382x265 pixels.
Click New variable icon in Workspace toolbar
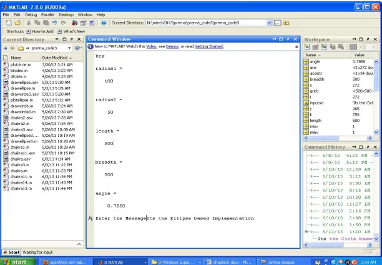[307, 47]
